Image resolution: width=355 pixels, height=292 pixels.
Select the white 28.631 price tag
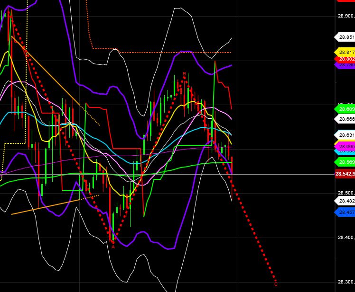pos(345,135)
